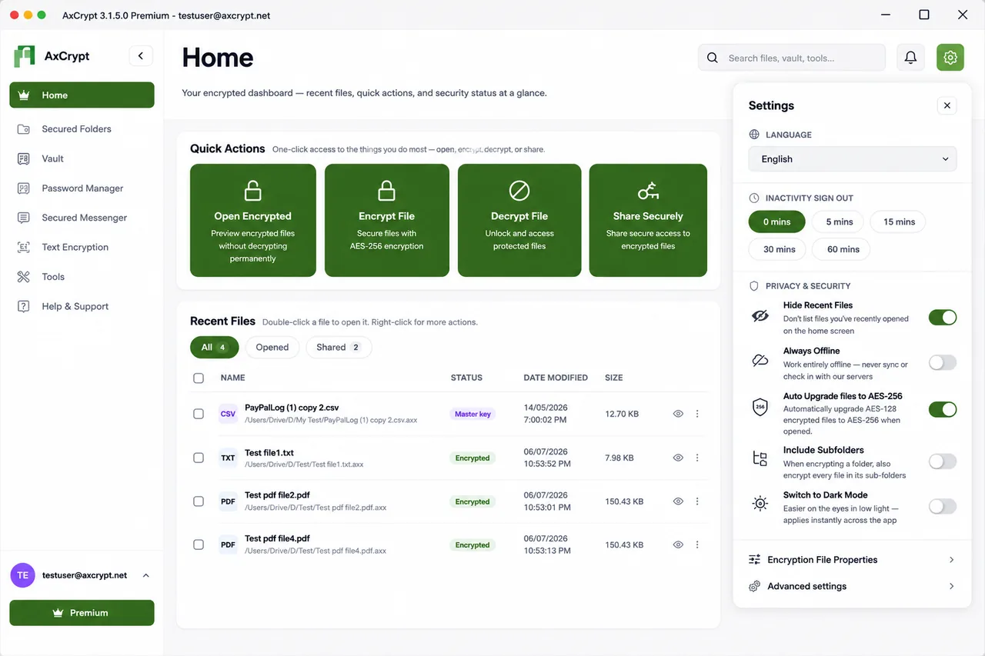Check the box for Test pdf file4.pdf
Image resolution: width=985 pixels, height=656 pixels.
tap(199, 544)
